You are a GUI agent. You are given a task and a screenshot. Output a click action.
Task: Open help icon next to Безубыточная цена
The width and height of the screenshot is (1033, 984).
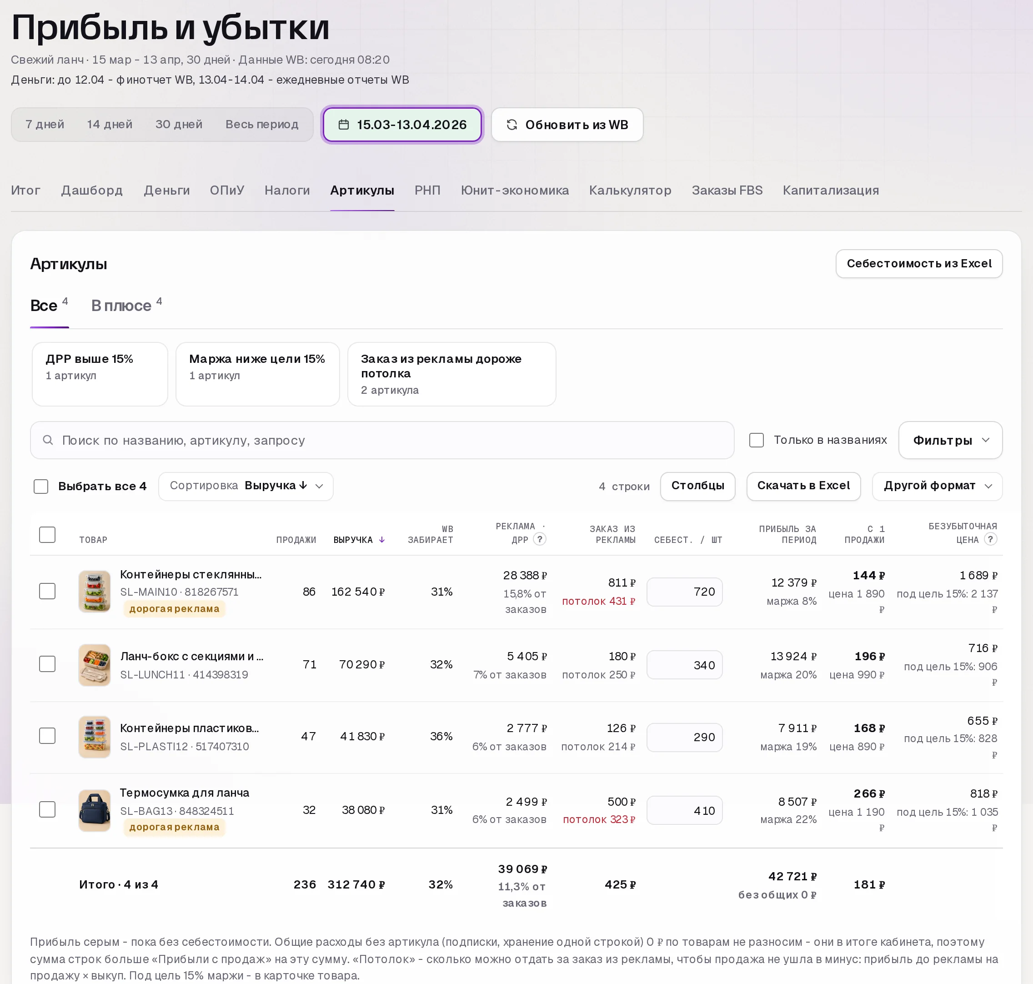tap(990, 539)
